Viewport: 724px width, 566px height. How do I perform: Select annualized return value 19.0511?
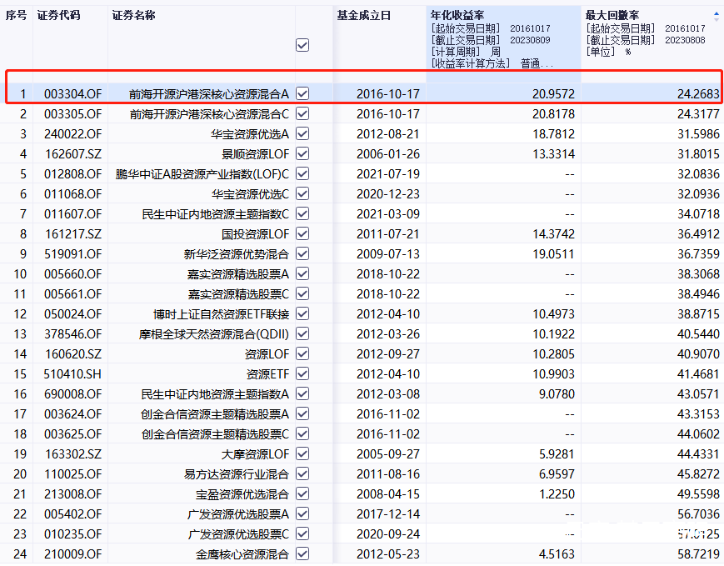pyautogui.click(x=553, y=254)
